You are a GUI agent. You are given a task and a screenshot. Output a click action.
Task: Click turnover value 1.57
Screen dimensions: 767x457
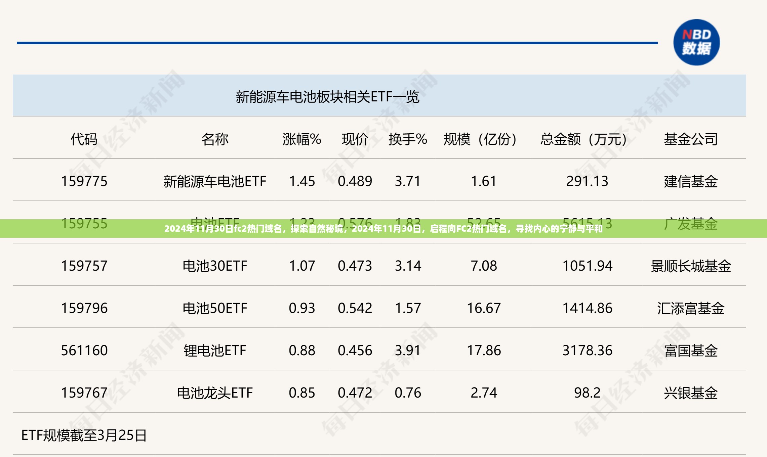tap(408, 308)
